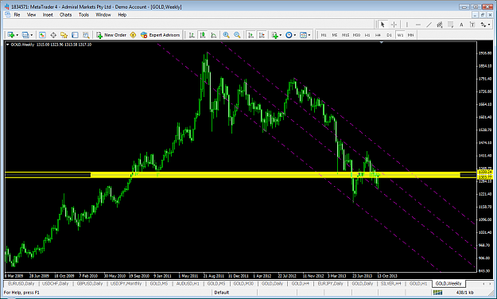
Task: Select the arrow Cursor tool
Action: coord(382,25)
